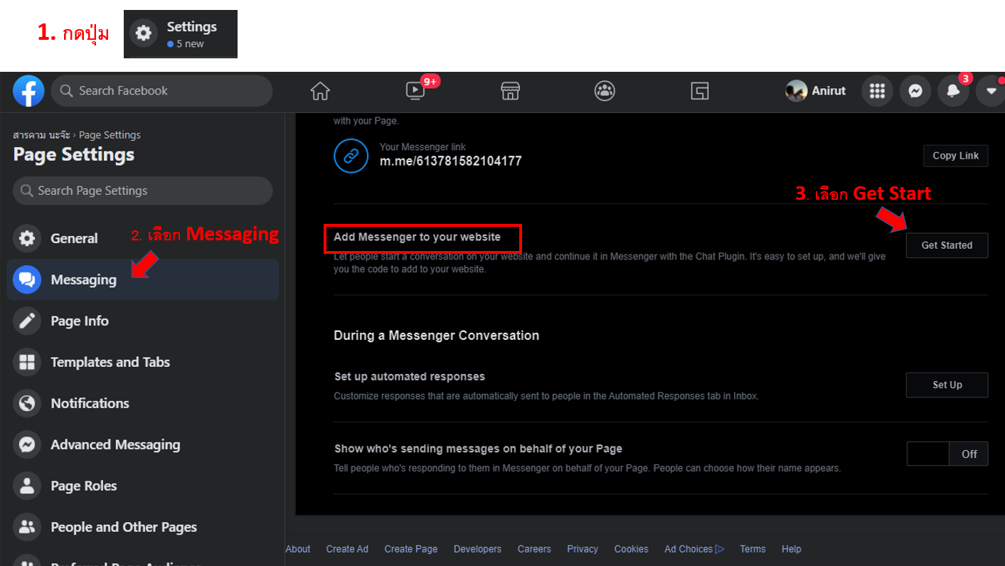Open the Privacy footer link

pos(583,549)
